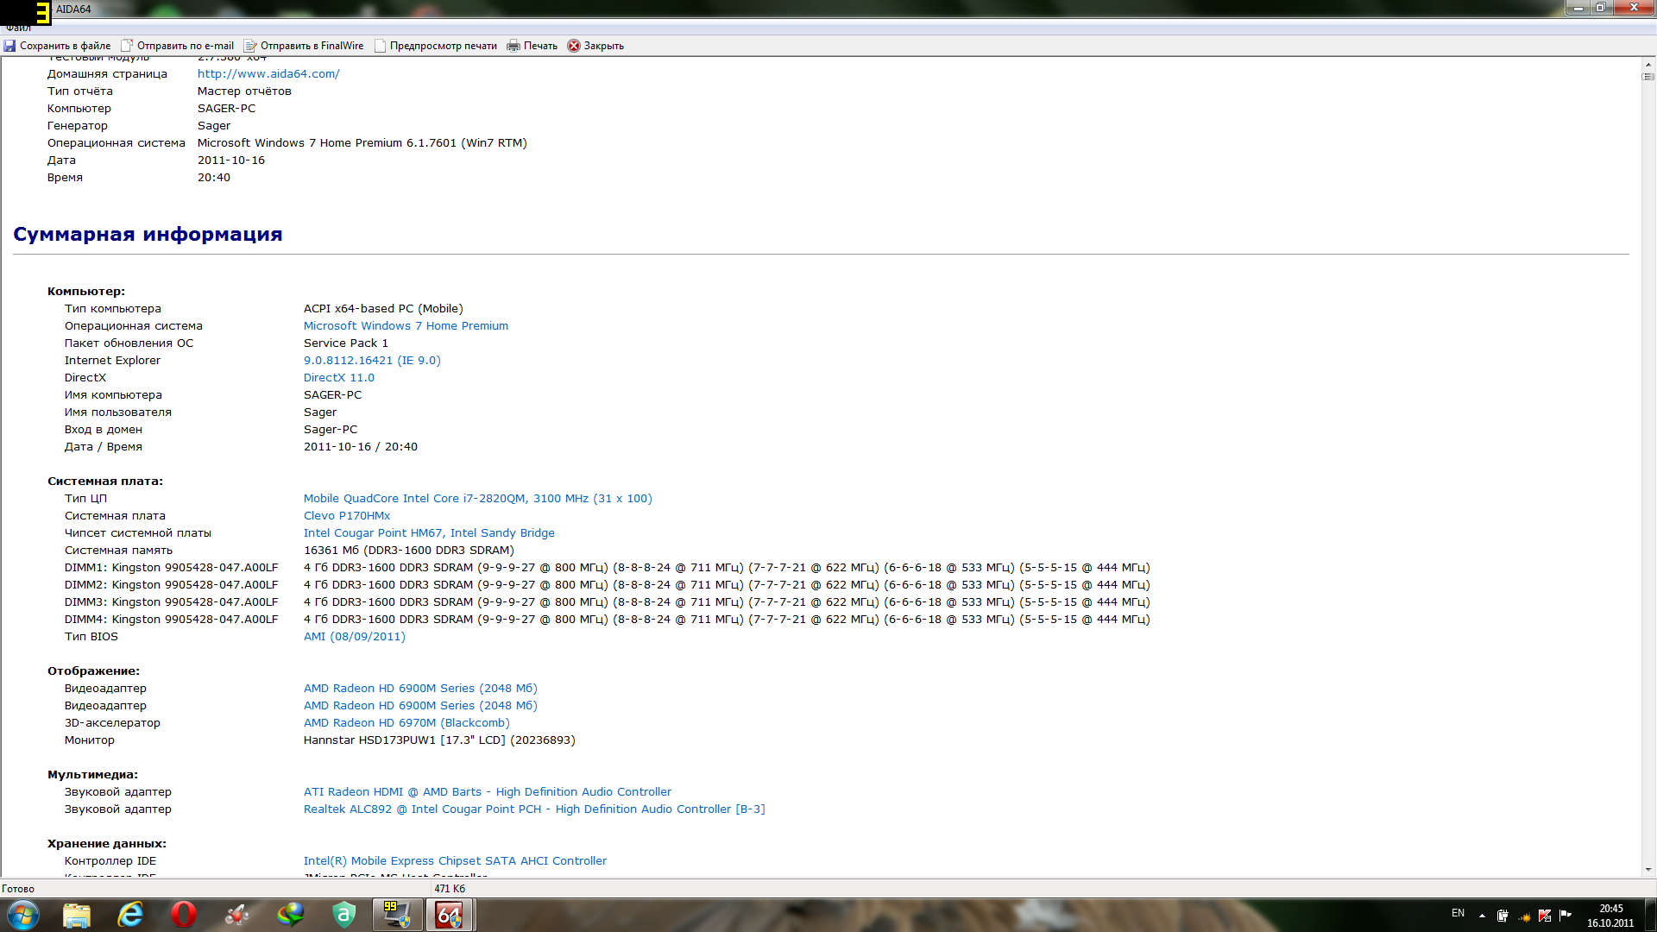Viewport: 1657px width, 932px height.
Task: Click the Мультимедиа: section header
Action: point(92,775)
